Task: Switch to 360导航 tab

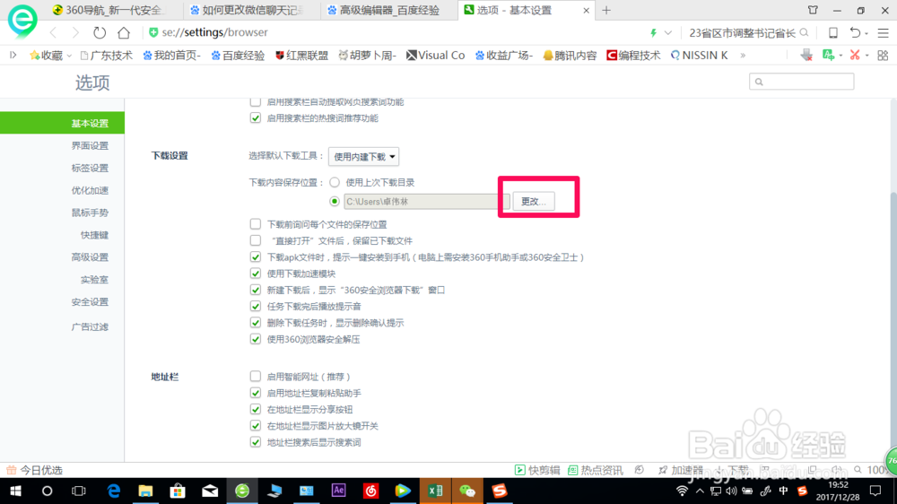Action: (113, 10)
